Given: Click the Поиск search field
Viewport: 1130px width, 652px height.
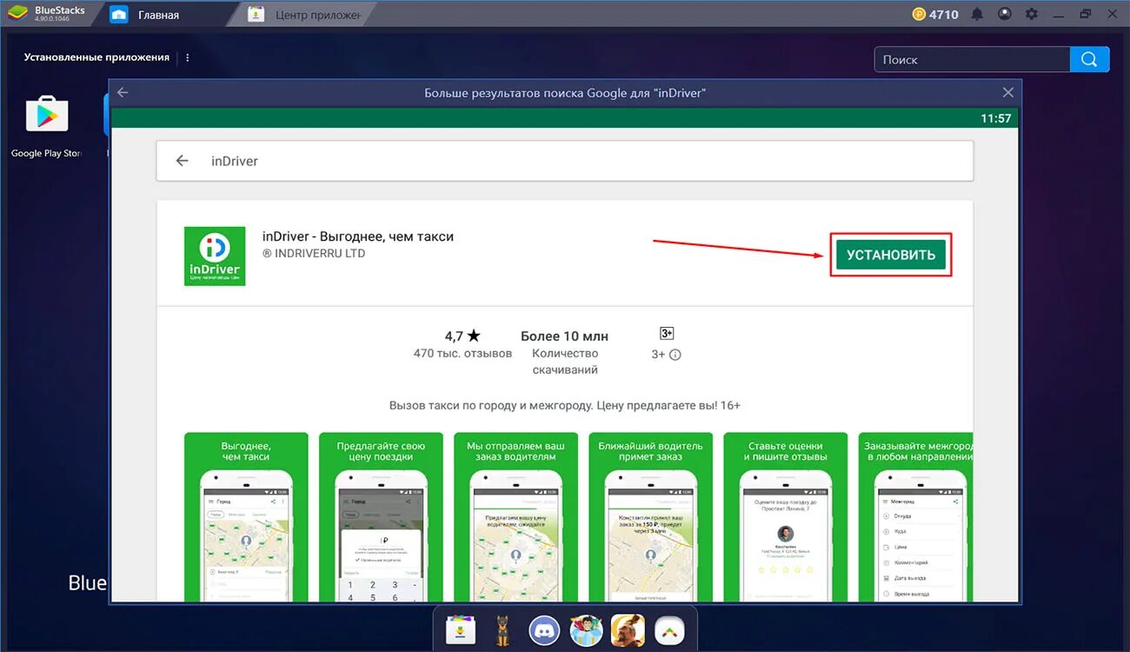Looking at the screenshot, I should coord(973,59).
